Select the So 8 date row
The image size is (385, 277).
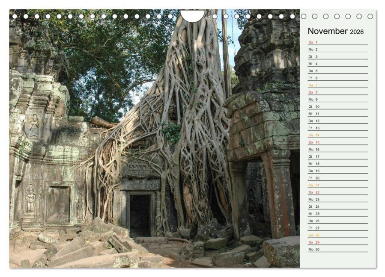tap(338, 92)
